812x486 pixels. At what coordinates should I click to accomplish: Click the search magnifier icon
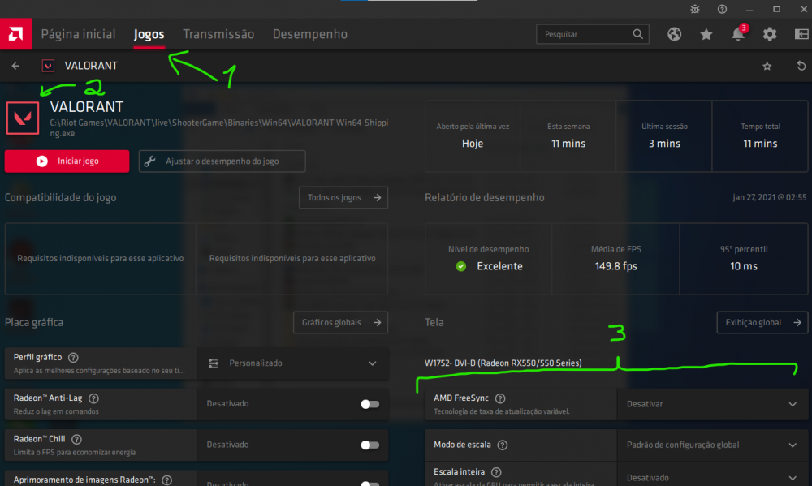click(637, 34)
